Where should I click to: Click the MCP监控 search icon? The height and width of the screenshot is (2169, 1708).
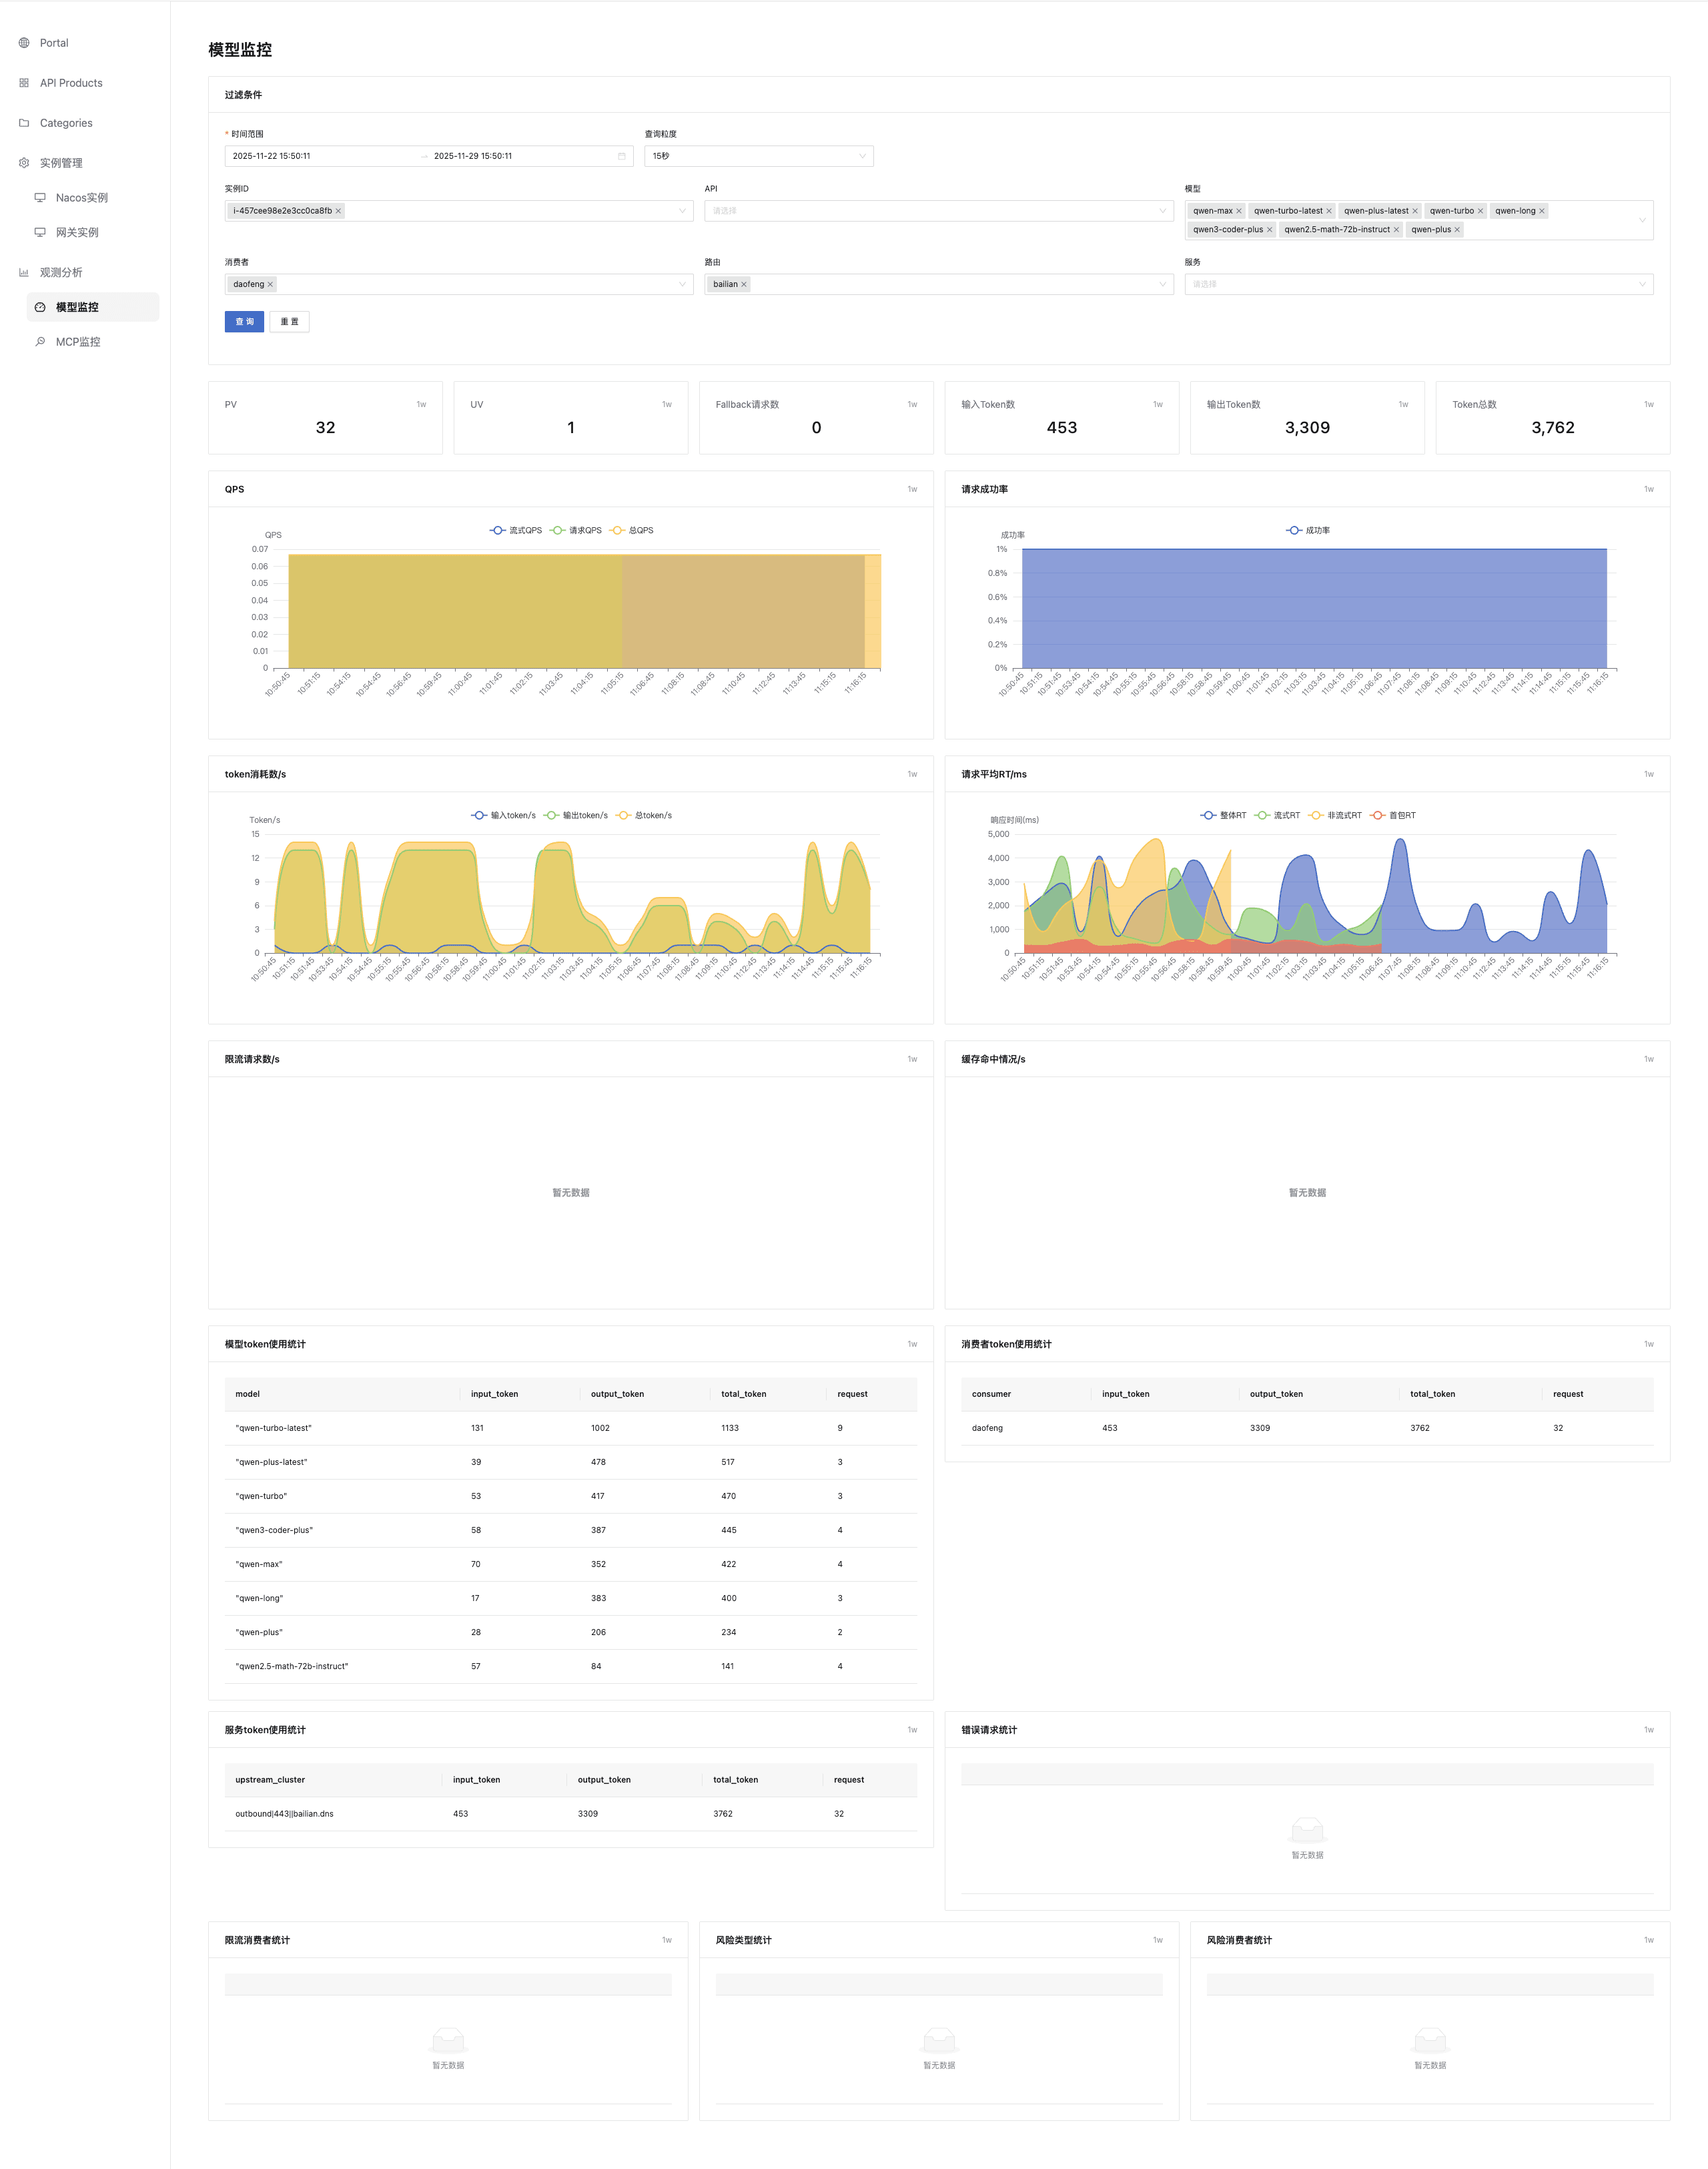(40, 342)
